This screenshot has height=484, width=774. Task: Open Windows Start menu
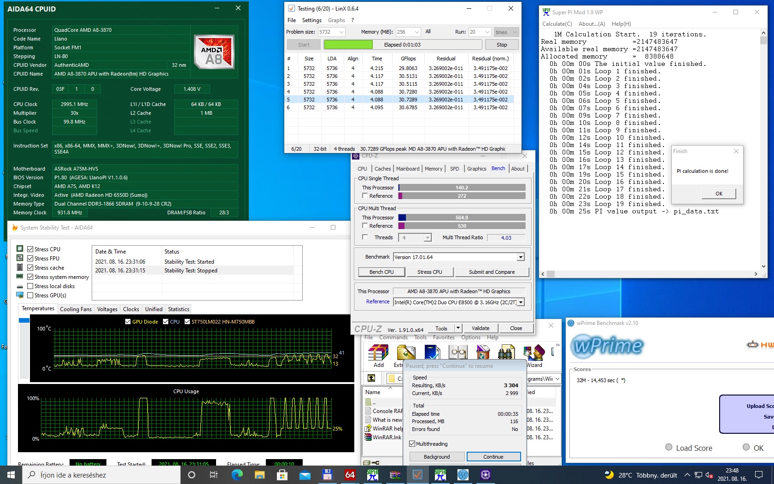(11, 475)
